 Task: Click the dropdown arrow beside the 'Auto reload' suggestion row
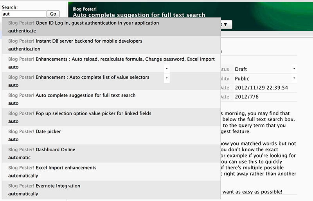[x=167, y=69]
